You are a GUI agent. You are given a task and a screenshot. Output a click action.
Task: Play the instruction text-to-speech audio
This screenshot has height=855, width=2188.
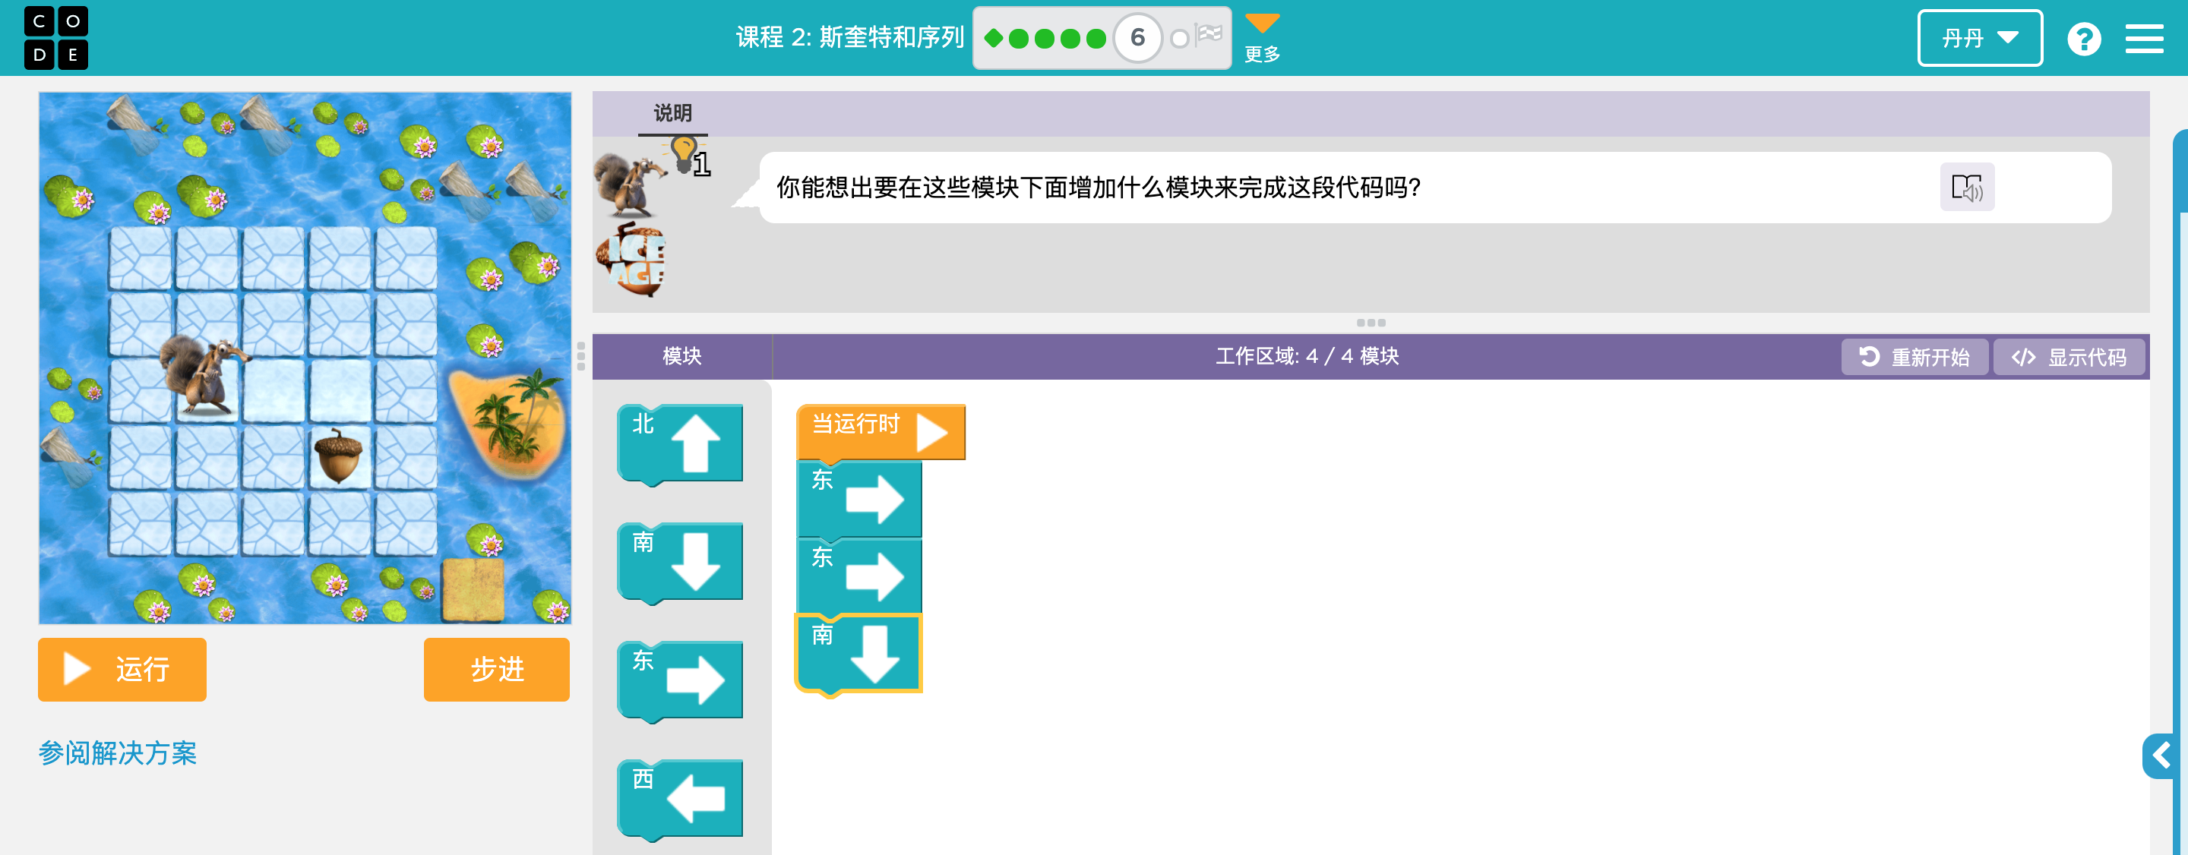pos(1966,187)
